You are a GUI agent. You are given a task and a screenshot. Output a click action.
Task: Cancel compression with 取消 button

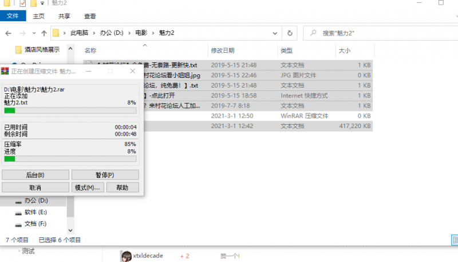[35, 187]
